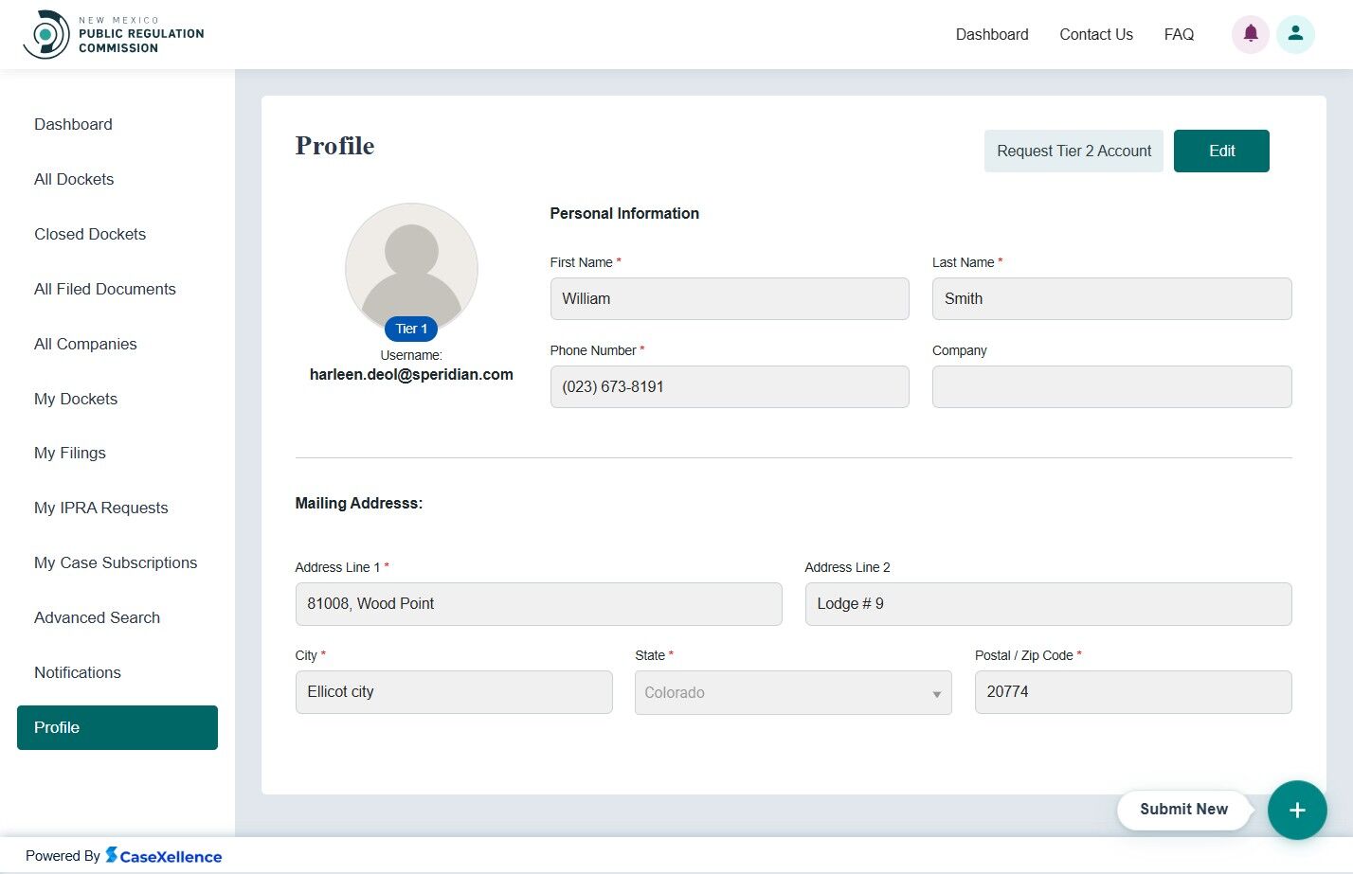
Task: Click the Phone Number input field
Action: 729,386
